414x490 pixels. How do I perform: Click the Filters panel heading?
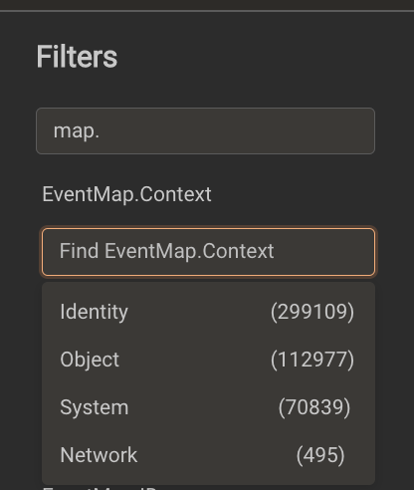tap(77, 57)
